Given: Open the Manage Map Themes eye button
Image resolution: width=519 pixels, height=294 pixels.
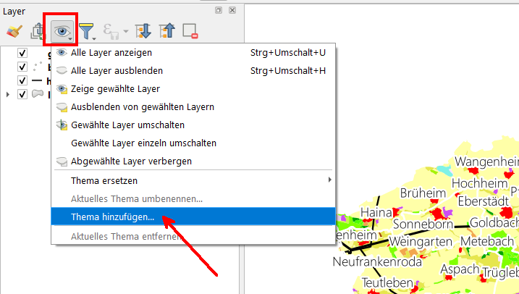Looking at the screenshot, I should [x=62, y=32].
